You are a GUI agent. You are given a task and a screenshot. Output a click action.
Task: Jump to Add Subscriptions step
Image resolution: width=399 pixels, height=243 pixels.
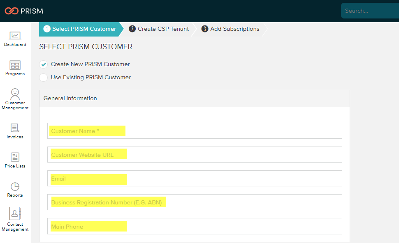pyautogui.click(x=231, y=29)
